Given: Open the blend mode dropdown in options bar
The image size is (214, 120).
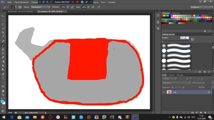Looking at the screenshot, I should click(40, 7).
